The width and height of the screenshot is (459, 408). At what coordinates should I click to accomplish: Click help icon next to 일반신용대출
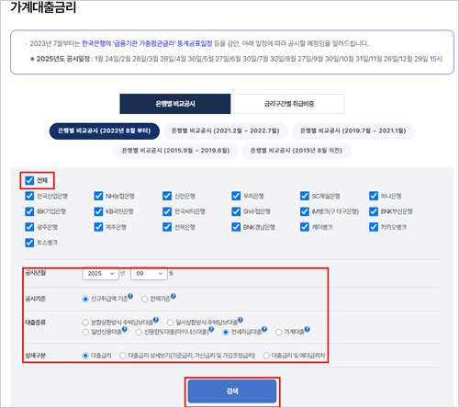[x=125, y=329]
